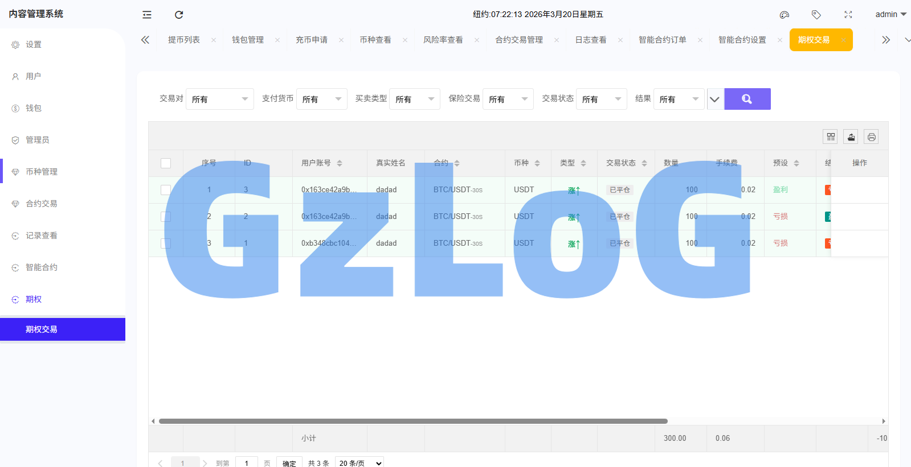Viewport: 911px width, 467px height.
Task: Click the horizontal table scrollbar
Action: click(x=413, y=421)
